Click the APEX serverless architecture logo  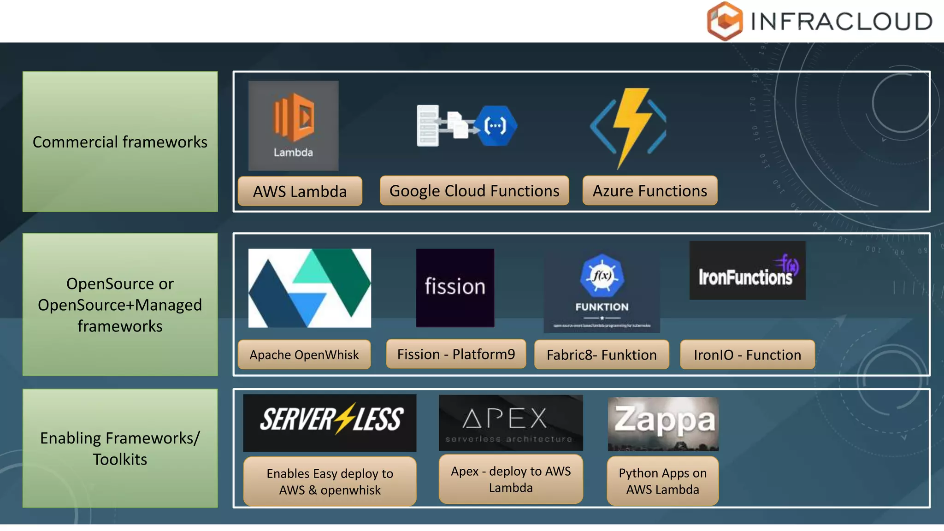pos(511,423)
